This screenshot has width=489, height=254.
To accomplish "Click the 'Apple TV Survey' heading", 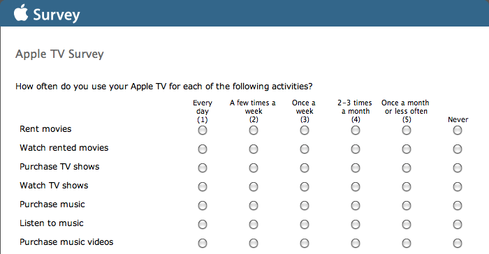I will point(59,54).
